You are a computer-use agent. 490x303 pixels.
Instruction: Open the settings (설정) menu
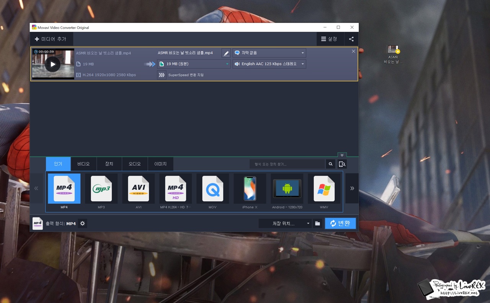point(329,39)
